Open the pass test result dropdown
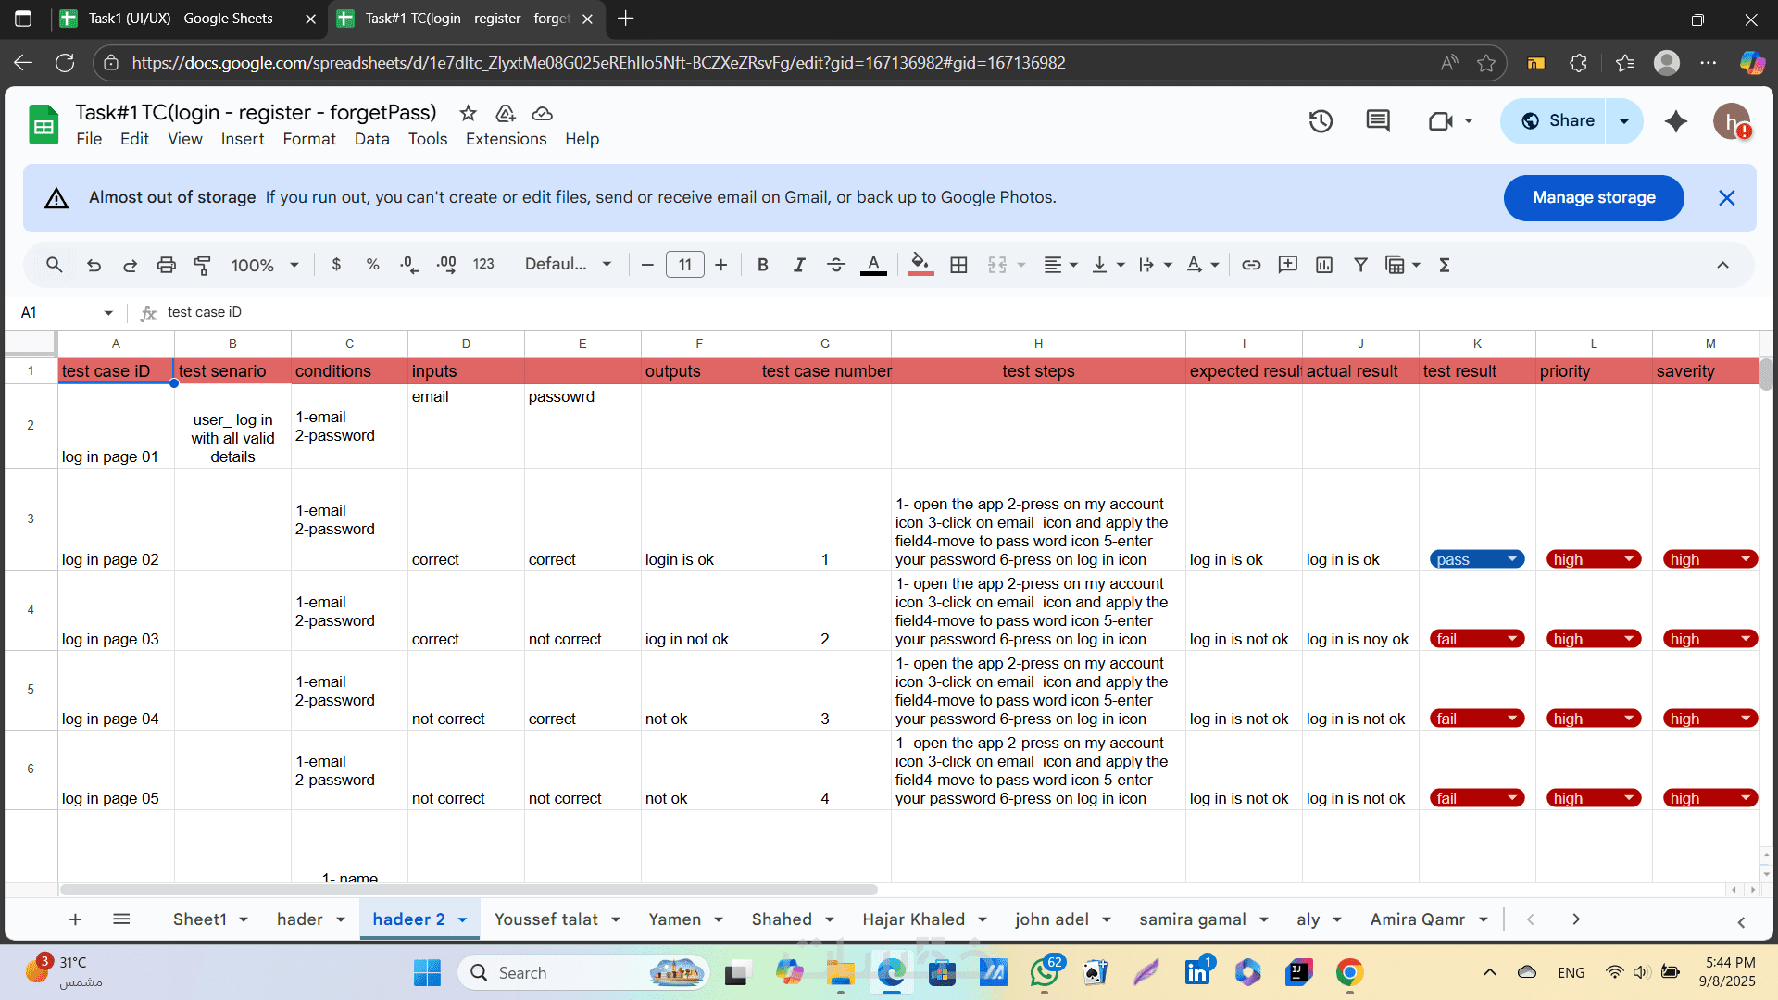The height and width of the screenshot is (1000, 1778). (x=1511, y=559)
